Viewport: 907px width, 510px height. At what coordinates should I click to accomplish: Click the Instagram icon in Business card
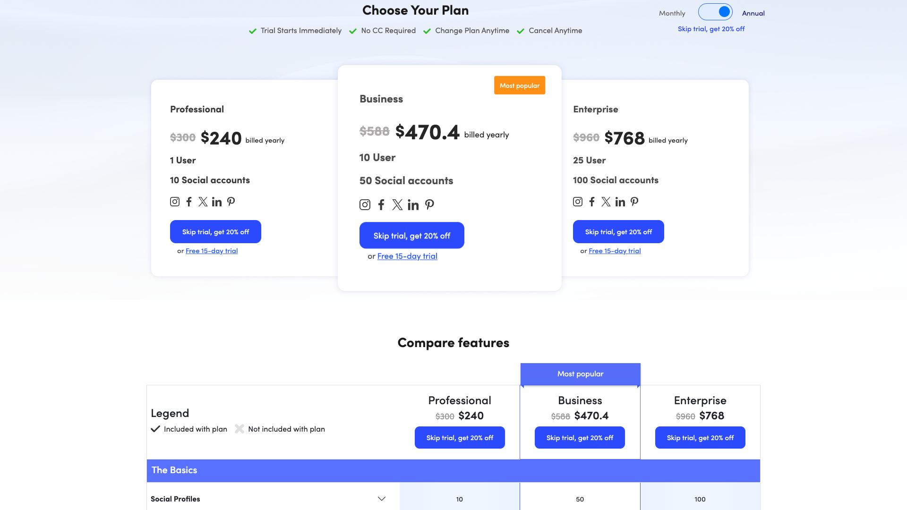(x=365, y=204)
